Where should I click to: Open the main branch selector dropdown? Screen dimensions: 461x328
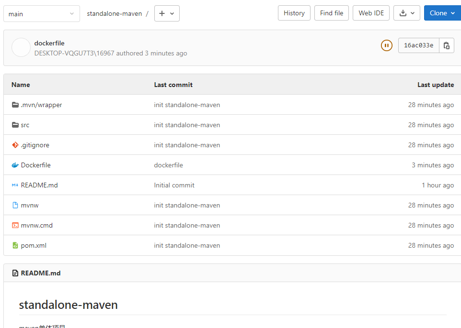point(42,14)
